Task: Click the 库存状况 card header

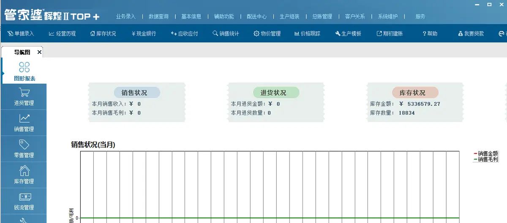Action: pyautogui.click(x=415, y=93)
